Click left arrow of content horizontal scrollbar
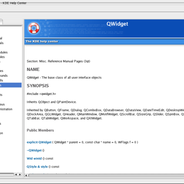This screenshot has height=184, width=184. coord(26,175)
